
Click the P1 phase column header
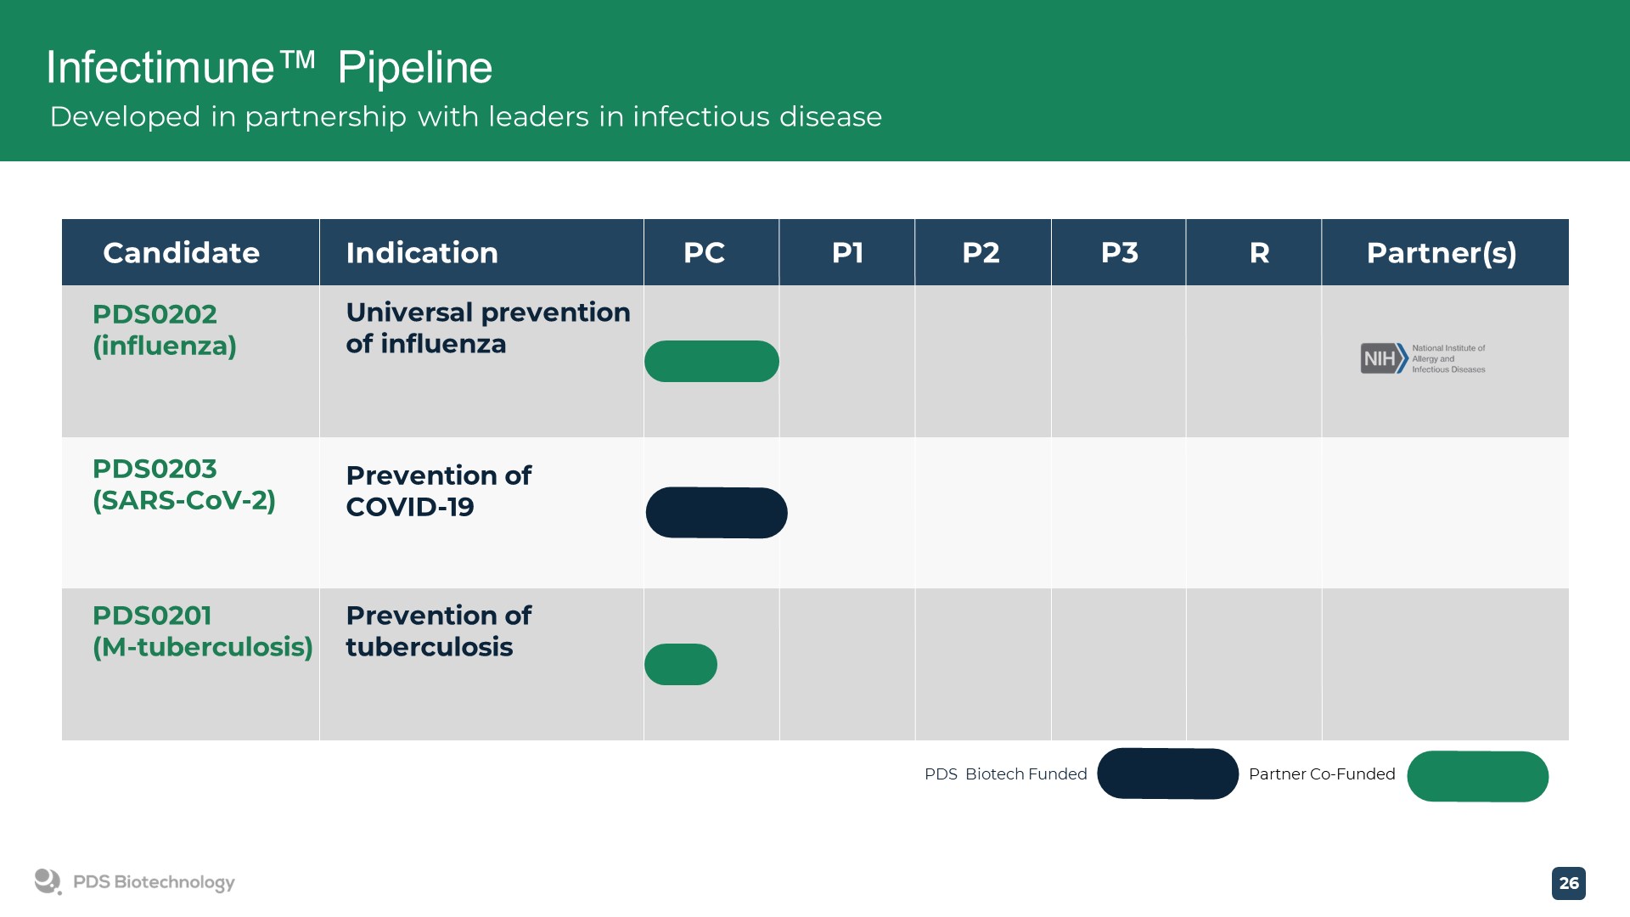[x=847, y=253]
